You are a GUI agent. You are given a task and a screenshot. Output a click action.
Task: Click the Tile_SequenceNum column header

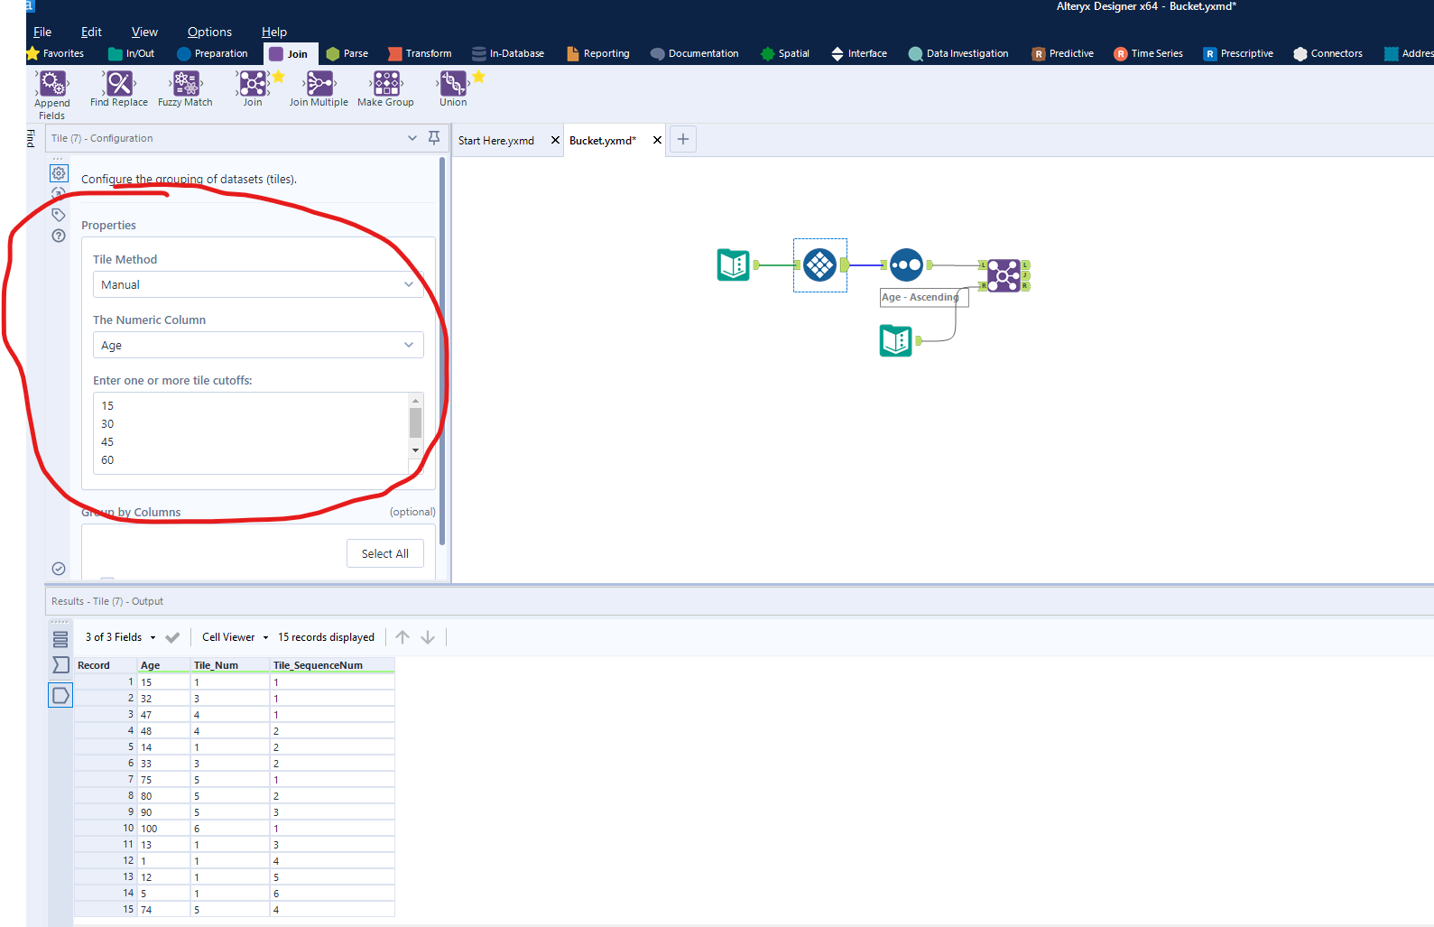(332, 665)
